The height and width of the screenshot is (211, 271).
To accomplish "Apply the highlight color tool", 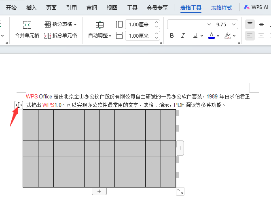I will pyautogui.click(x=228, y=36).
